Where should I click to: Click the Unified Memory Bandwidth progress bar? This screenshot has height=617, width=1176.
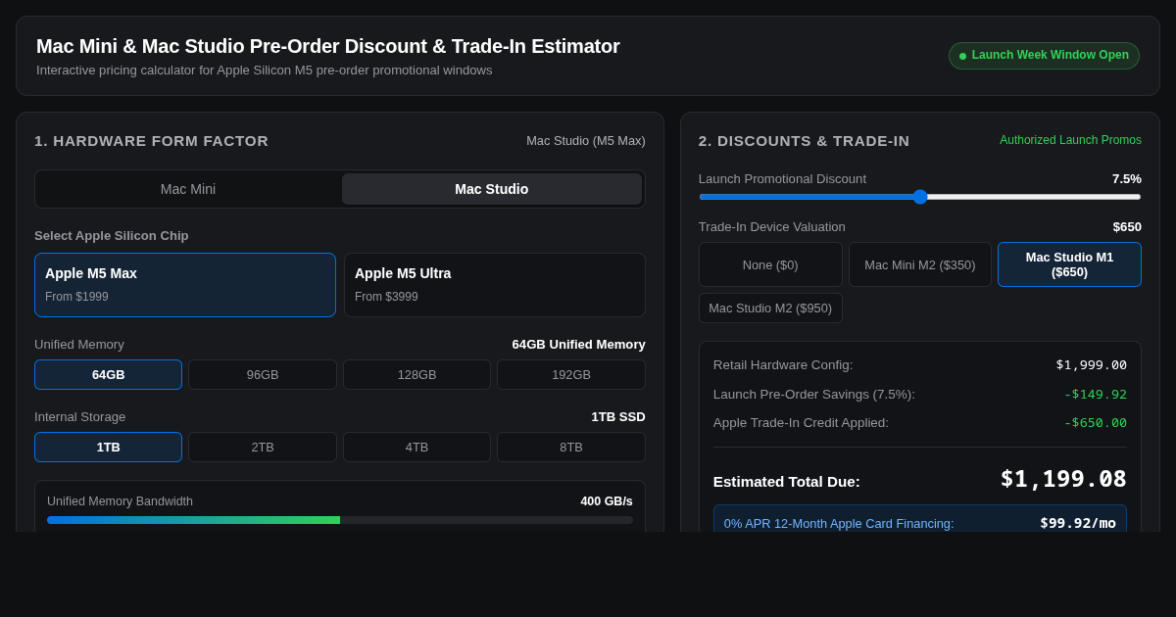[x=340, y=520]
